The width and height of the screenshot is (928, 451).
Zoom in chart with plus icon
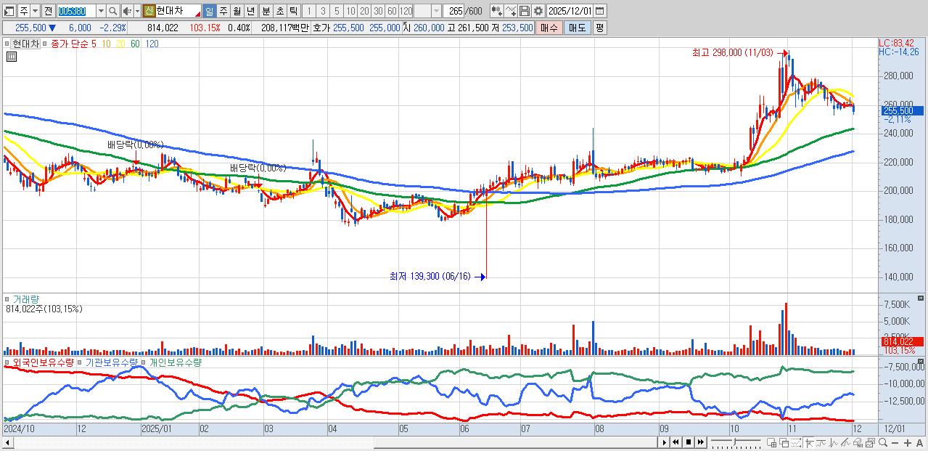click(907, 442)
